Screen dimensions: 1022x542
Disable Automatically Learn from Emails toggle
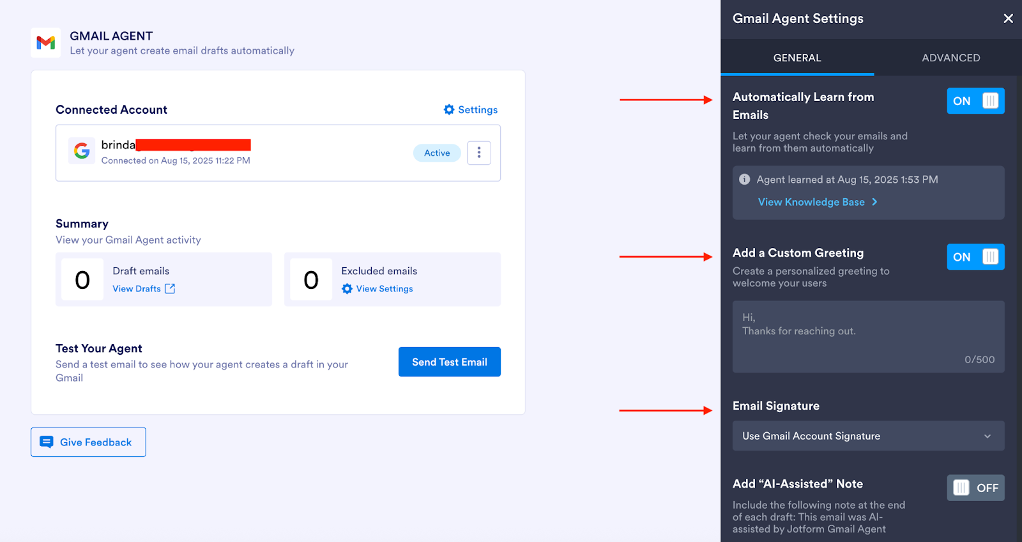(975, 101)
